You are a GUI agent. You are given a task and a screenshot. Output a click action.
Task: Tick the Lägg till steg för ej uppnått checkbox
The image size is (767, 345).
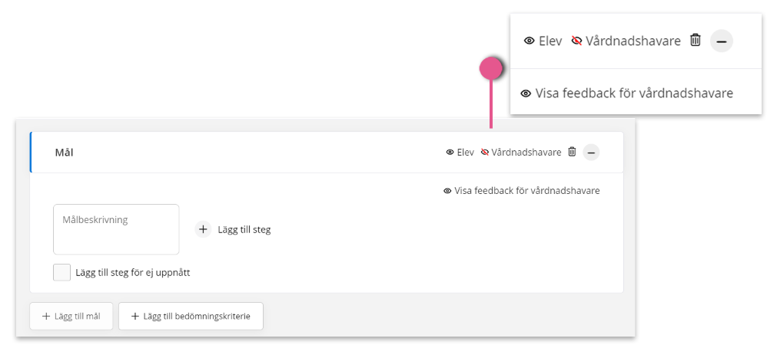point(61,272)
